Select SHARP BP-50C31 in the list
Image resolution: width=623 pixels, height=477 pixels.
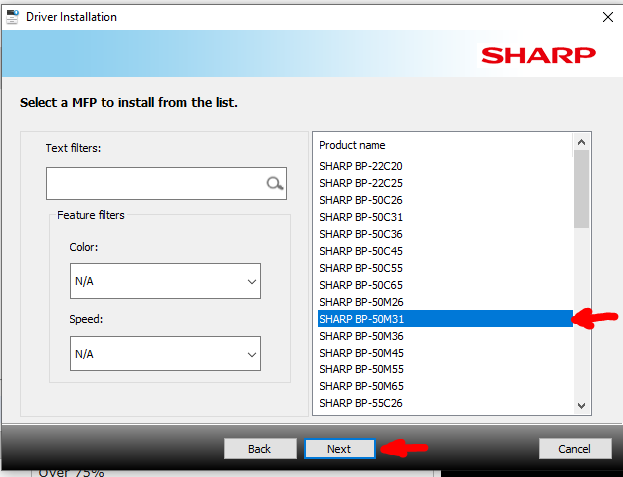point(446,217)
